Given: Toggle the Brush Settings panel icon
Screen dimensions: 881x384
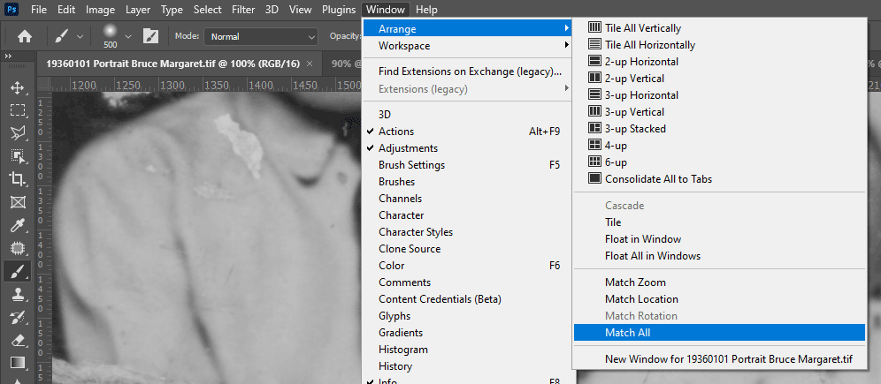Looking at the screenshot, I should coord(151,36).
